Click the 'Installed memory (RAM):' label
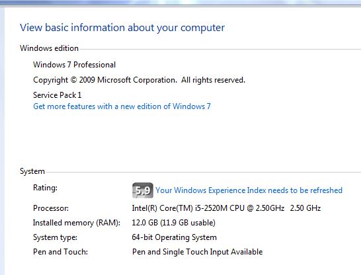361x275 pixels. click(77, 223)
